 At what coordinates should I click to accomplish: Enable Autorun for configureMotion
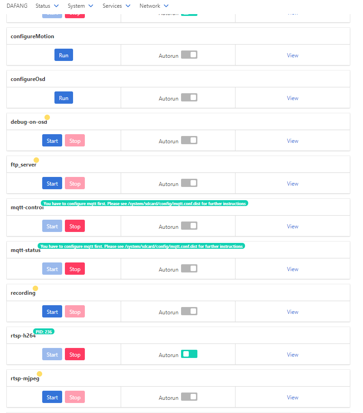(x=189, y=54)
